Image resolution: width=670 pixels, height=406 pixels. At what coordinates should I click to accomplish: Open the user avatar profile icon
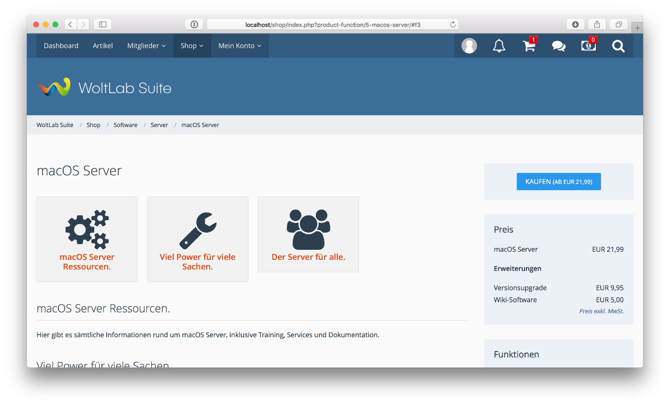click(x=469, y=46)
